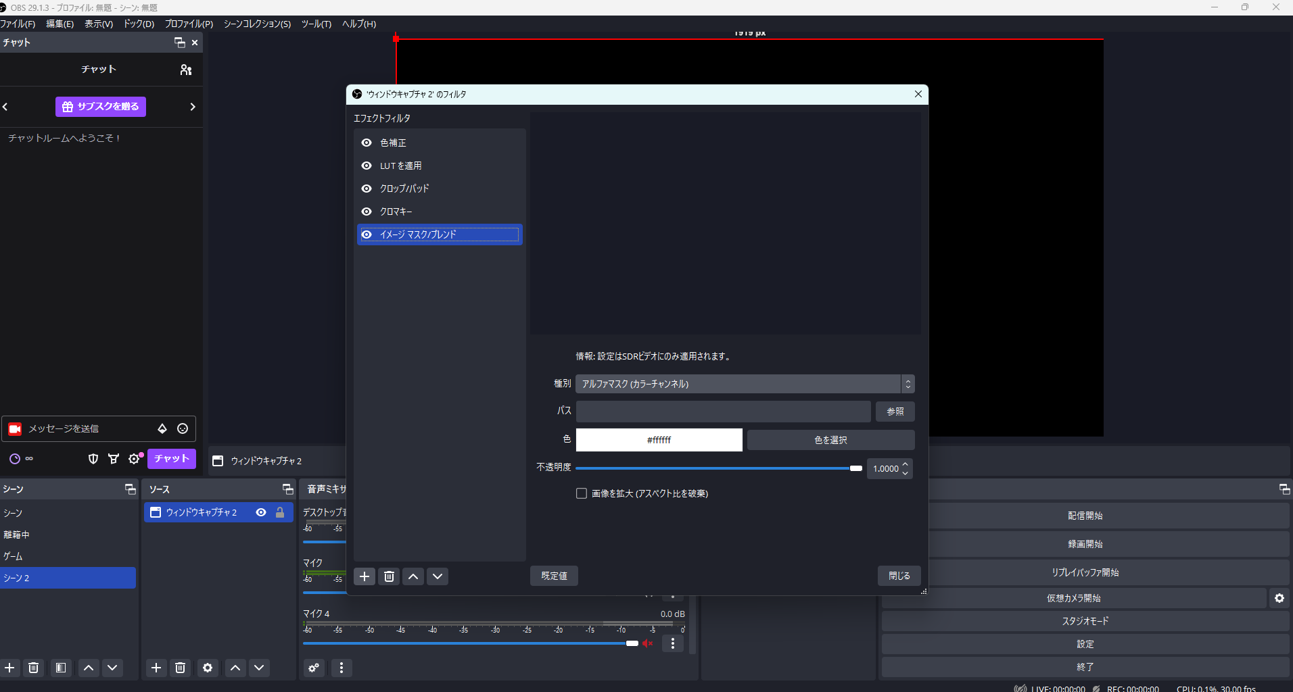Open bits diamond icon in chat input
Screen dimensions: 1293x692
(162, 428)
